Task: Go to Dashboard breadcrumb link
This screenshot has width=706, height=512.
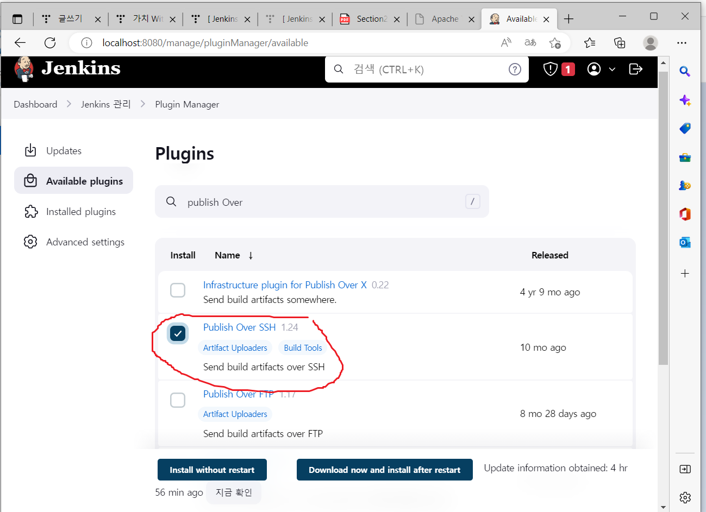Action: 35,104
